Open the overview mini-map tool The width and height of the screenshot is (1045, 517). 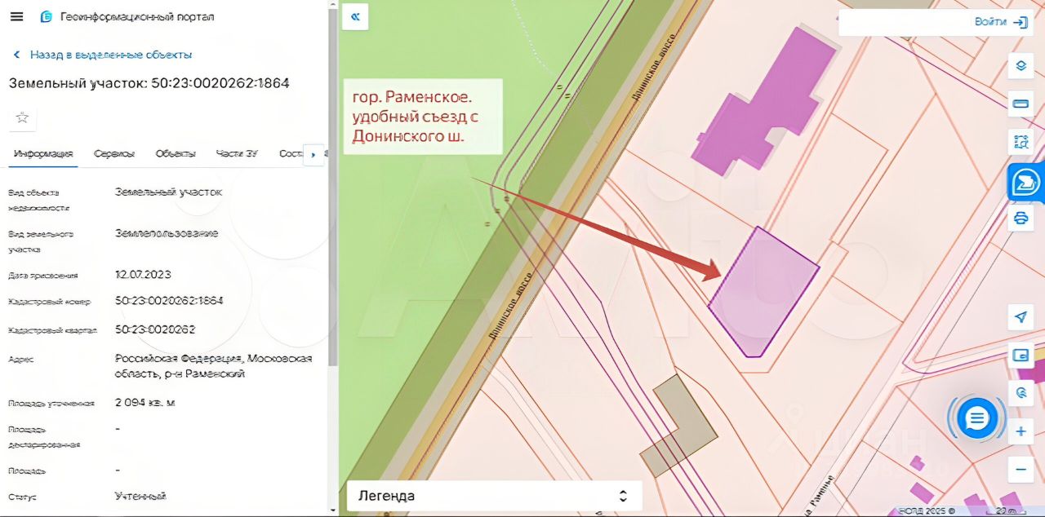[x=1021, y=355]
